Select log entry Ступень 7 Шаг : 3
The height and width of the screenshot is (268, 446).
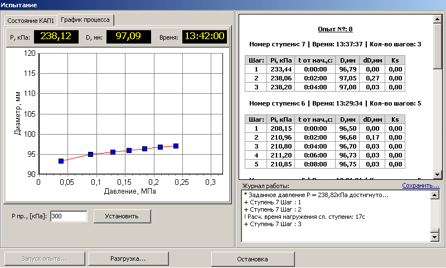pos(273,224)
